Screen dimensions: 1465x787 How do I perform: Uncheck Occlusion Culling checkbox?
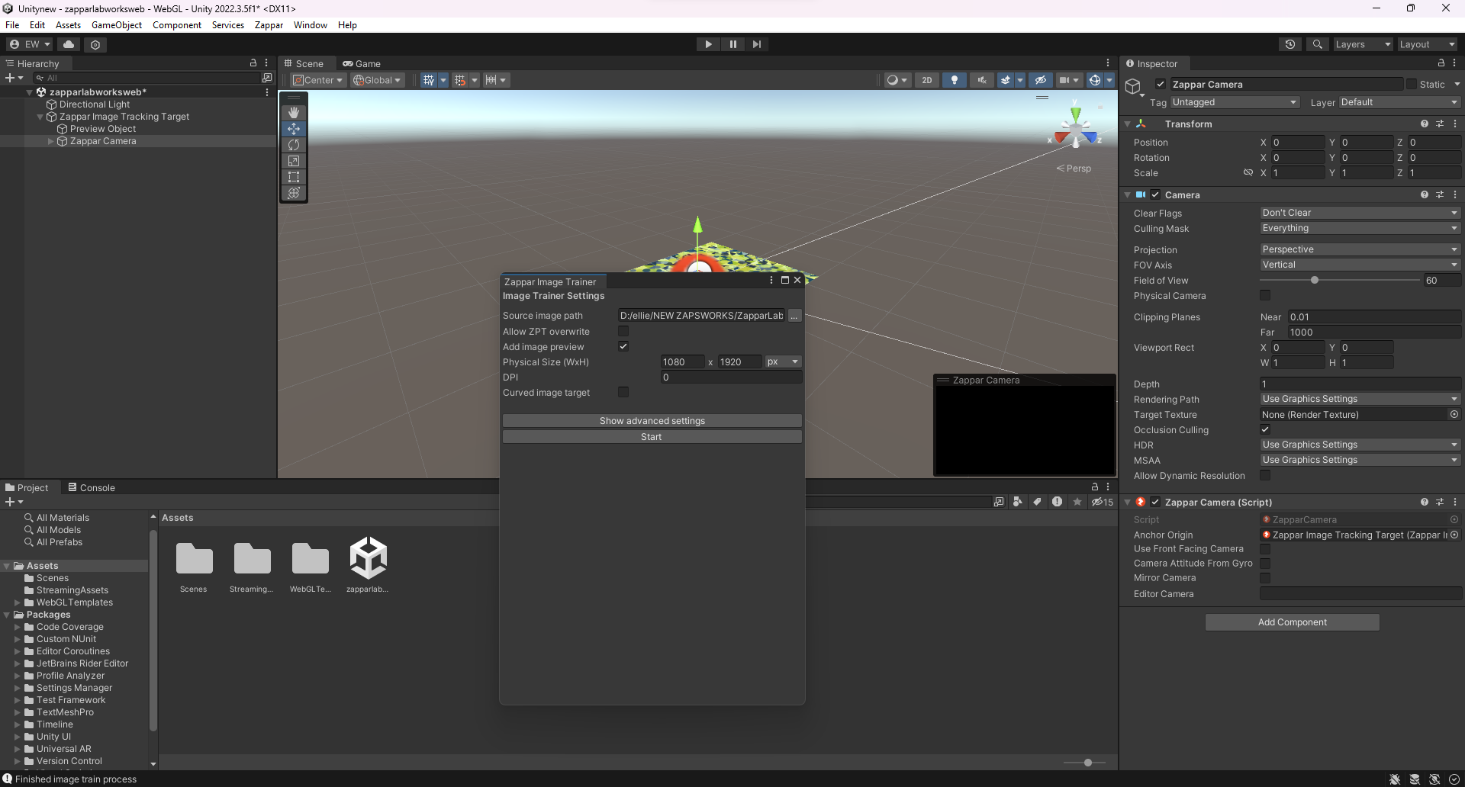coord(1265,429)
